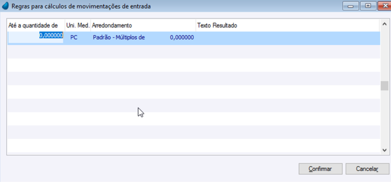This screenshot has width=391, height=182.
Task: Click the scroll down arrow
Action: (x=384, y=150)
